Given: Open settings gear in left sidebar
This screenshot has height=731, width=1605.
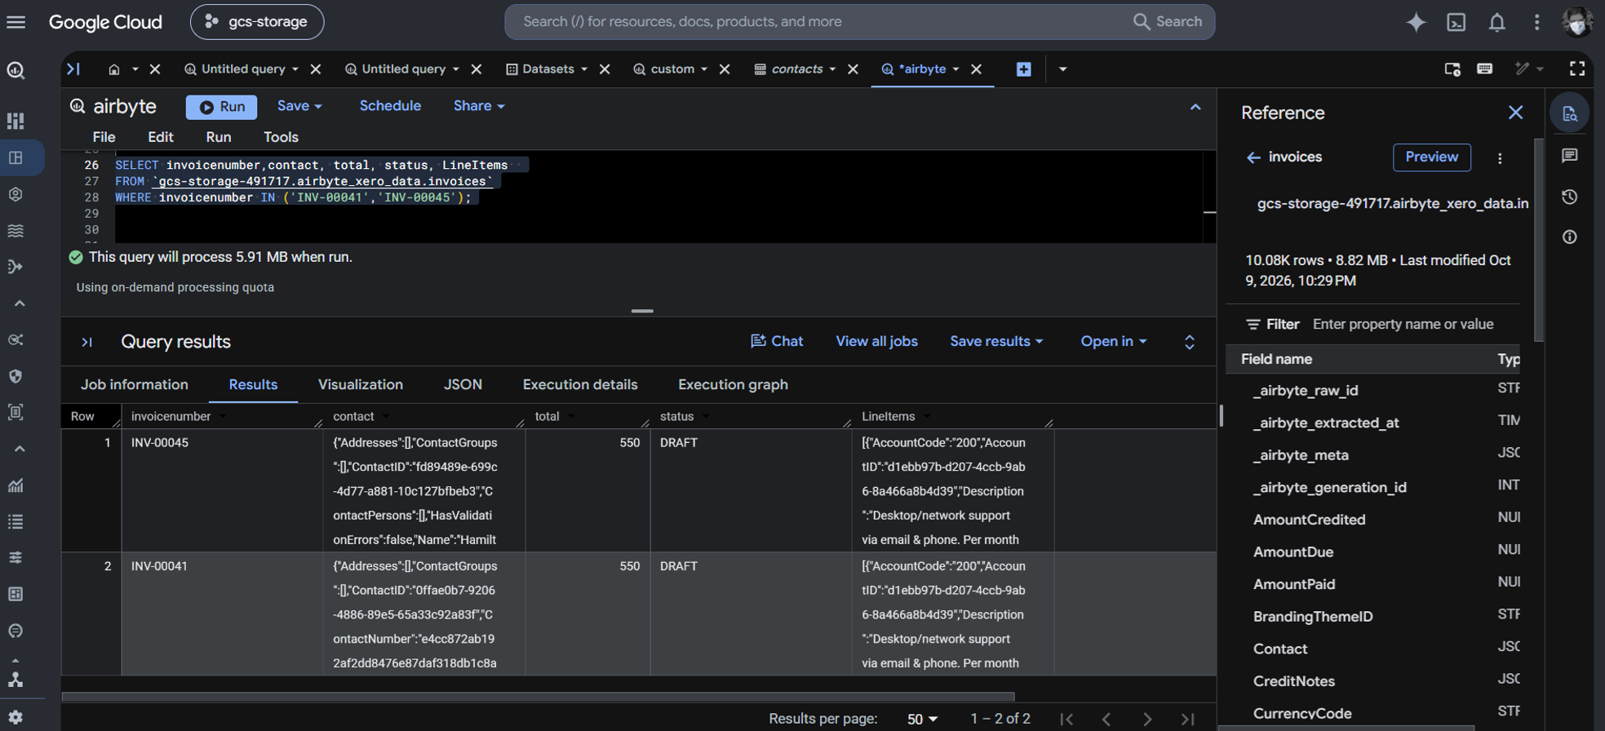Looking at the screenshot, I should point(16,717).
